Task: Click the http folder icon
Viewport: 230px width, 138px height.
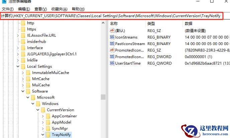Action: (x=23, y=23)
